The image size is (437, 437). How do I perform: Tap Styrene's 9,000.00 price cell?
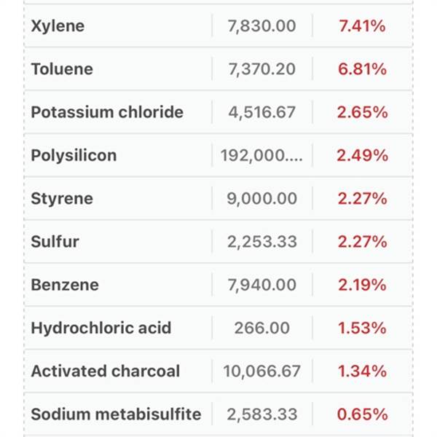coord(261,199)
